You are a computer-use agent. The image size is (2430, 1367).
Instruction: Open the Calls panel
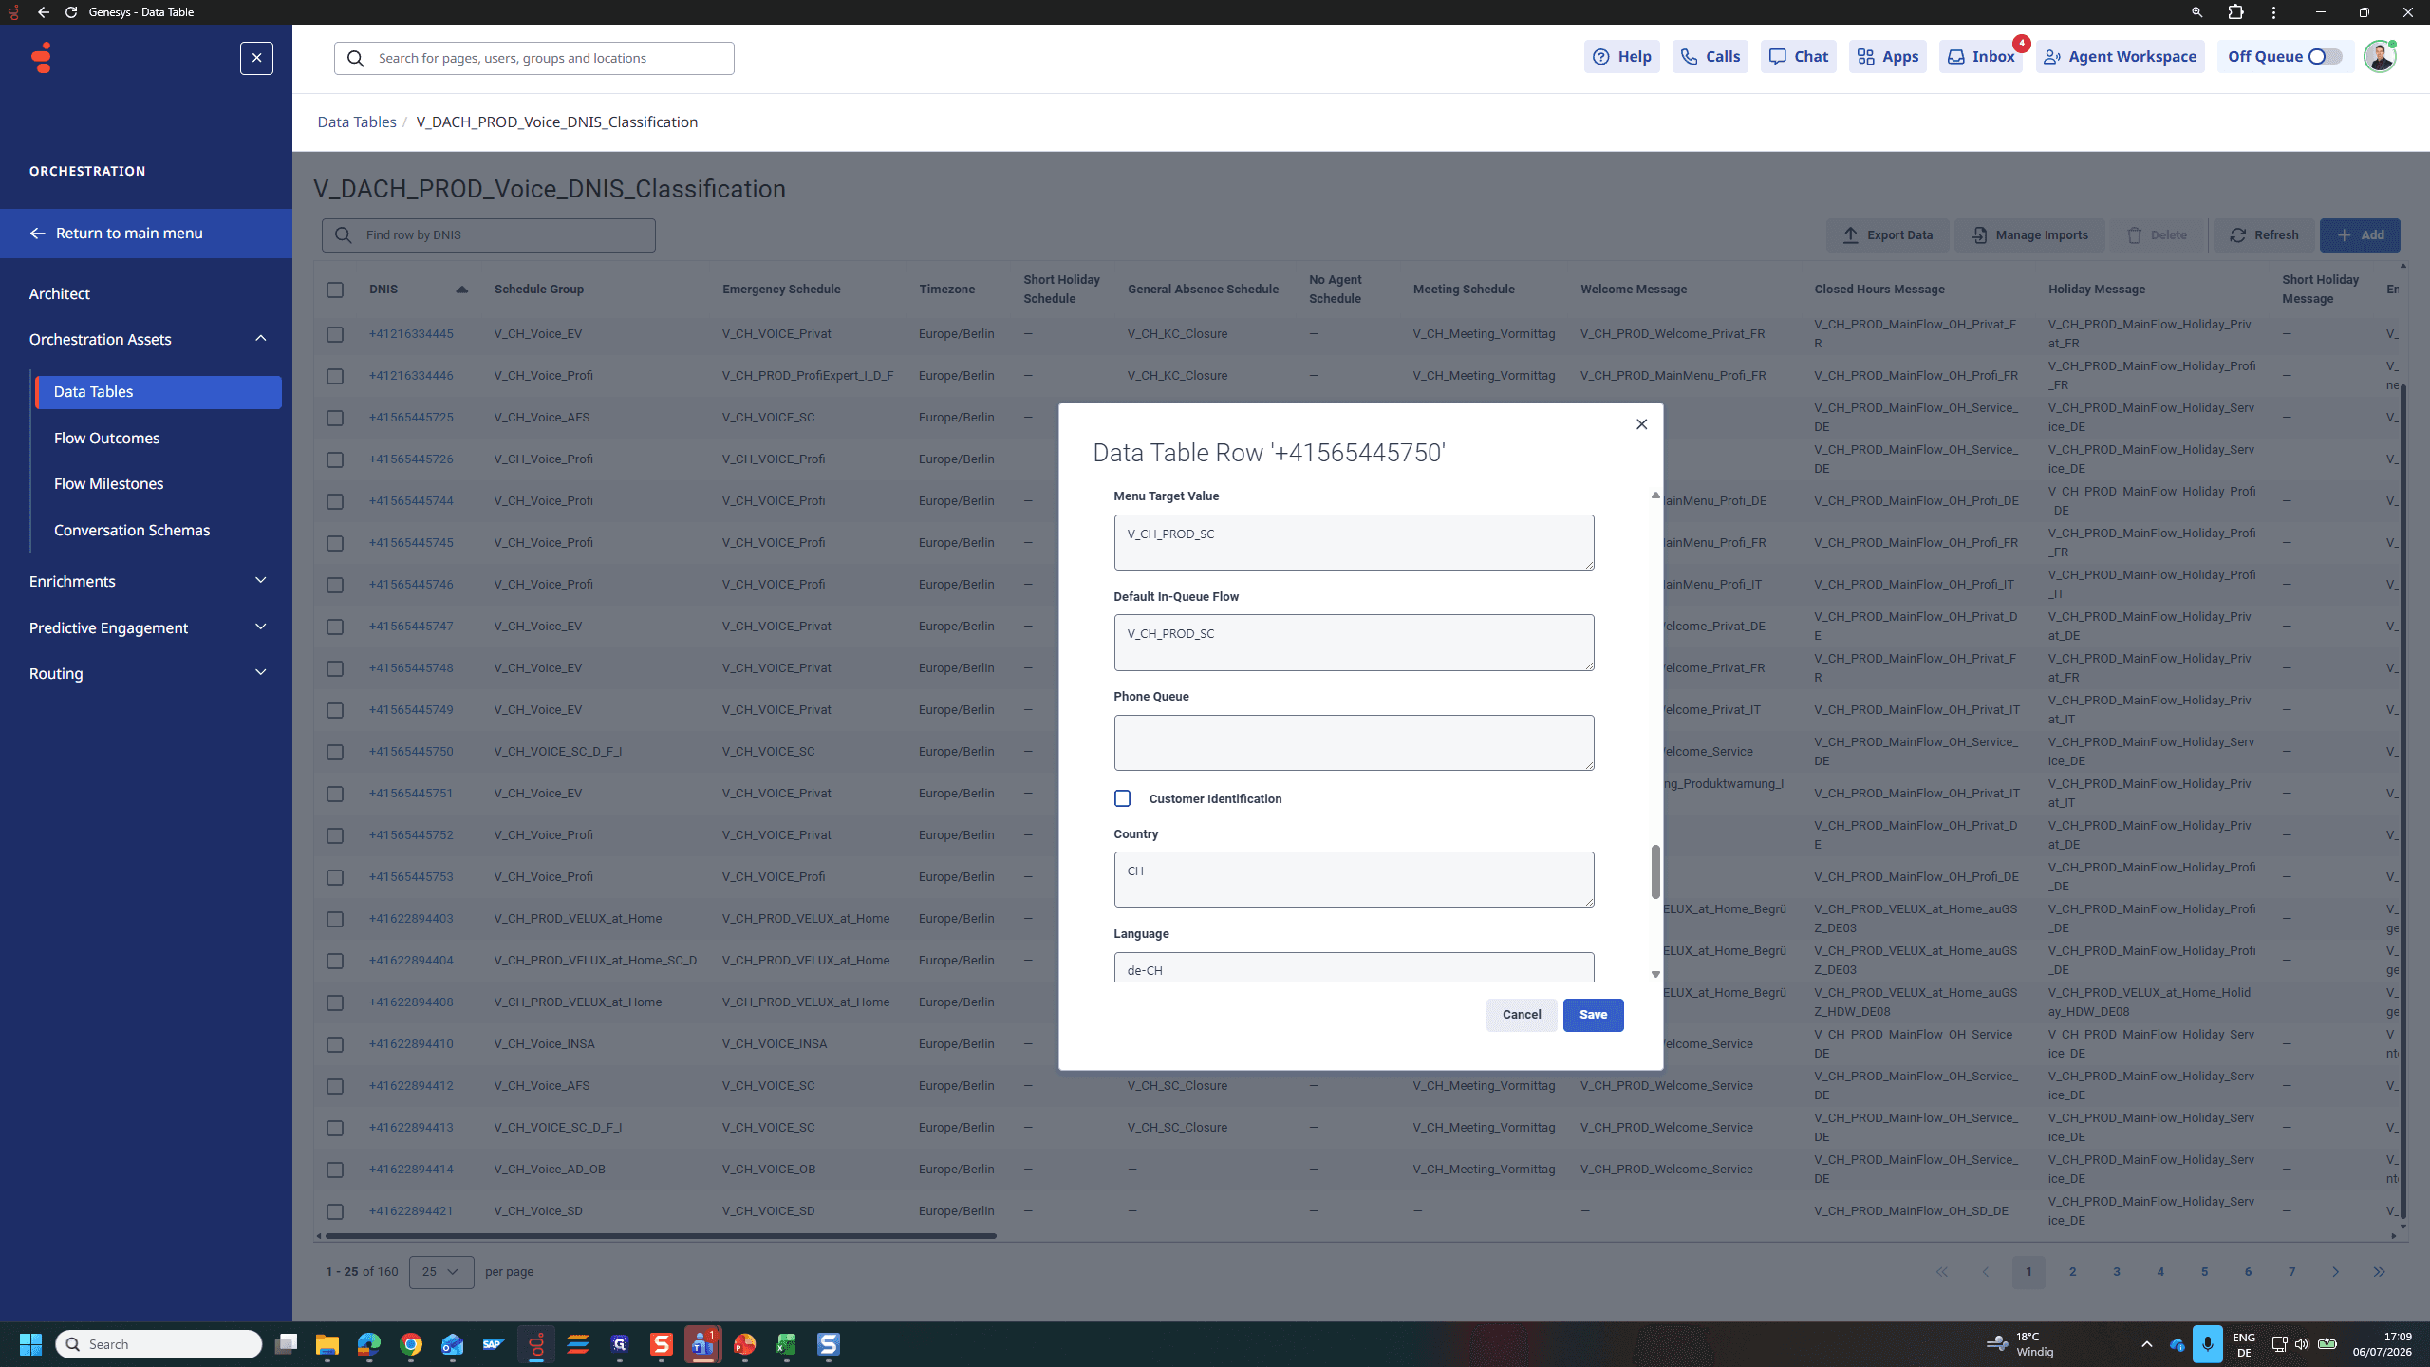click(1710, 57)
